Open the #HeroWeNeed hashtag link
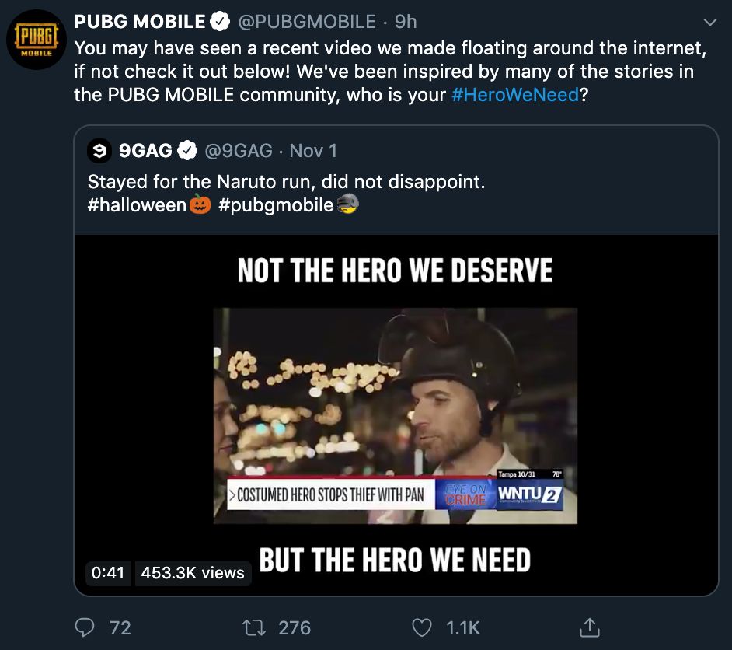The width and height of the screenshot is (732, 650). [514, 96]
